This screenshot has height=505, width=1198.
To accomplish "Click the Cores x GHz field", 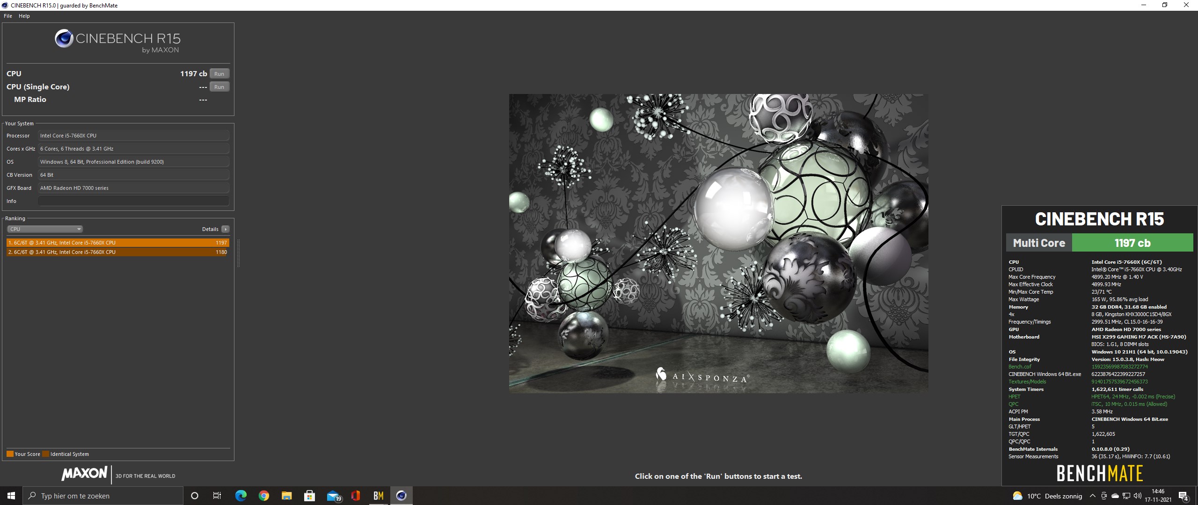I will [x=133, y=149].
